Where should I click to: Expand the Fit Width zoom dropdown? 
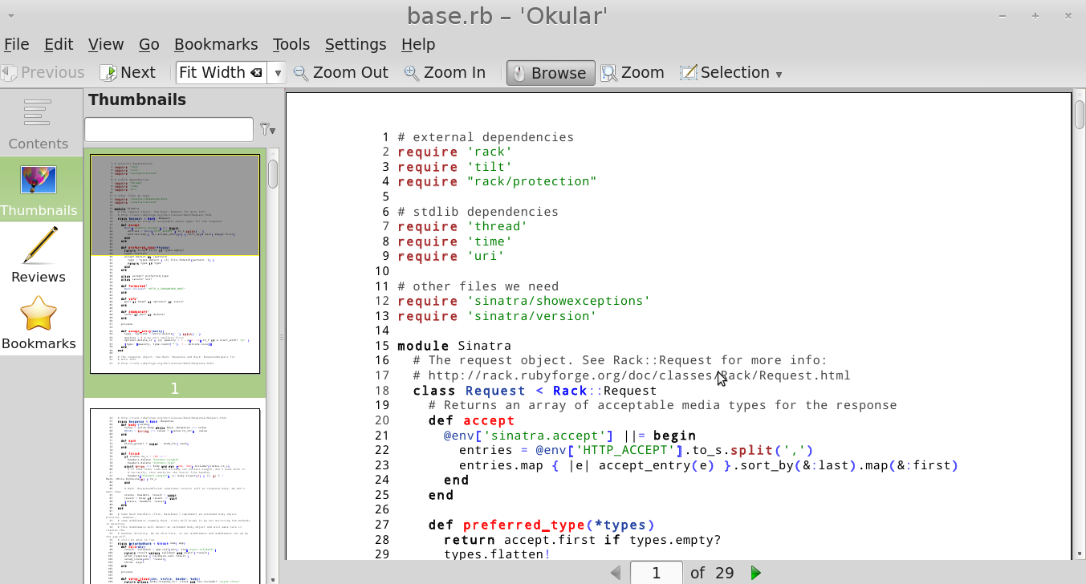(278, 73)
